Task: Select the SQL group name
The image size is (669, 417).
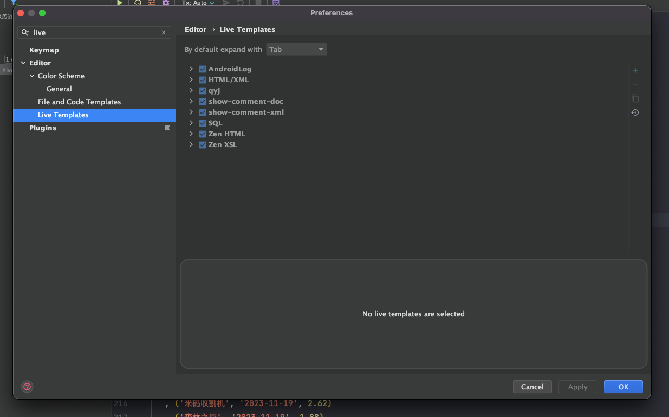Action: 216,123
